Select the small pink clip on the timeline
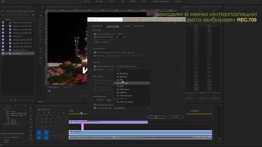The width and height of the screenshot is (262, 147). [x=83, y=127]
